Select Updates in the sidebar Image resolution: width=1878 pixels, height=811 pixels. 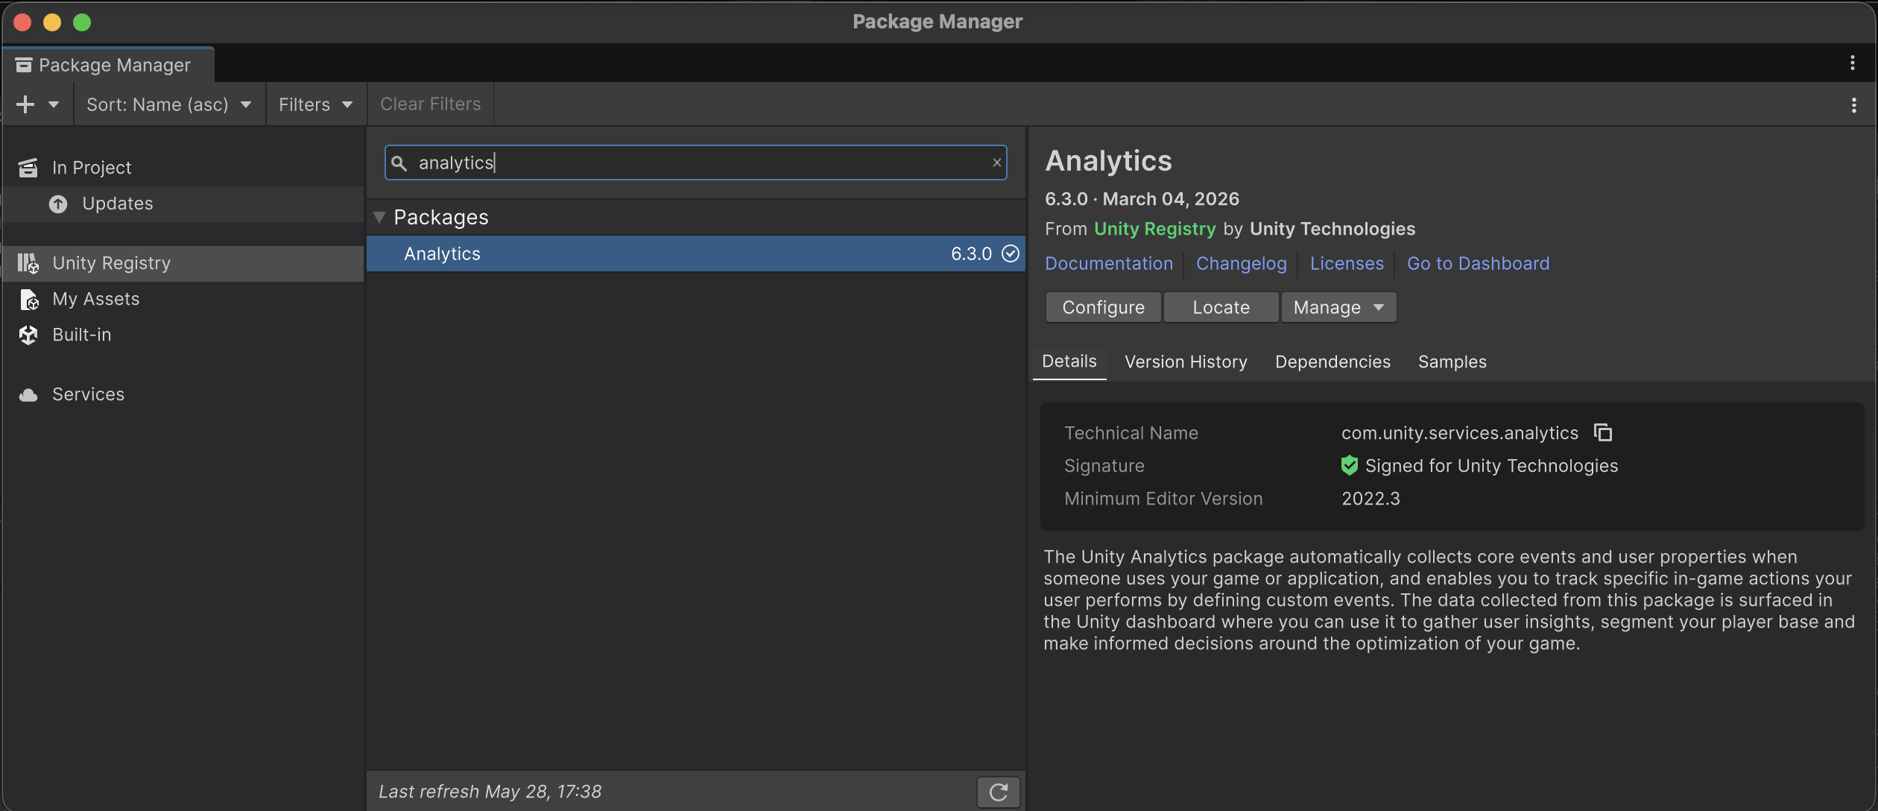(183, 203)
